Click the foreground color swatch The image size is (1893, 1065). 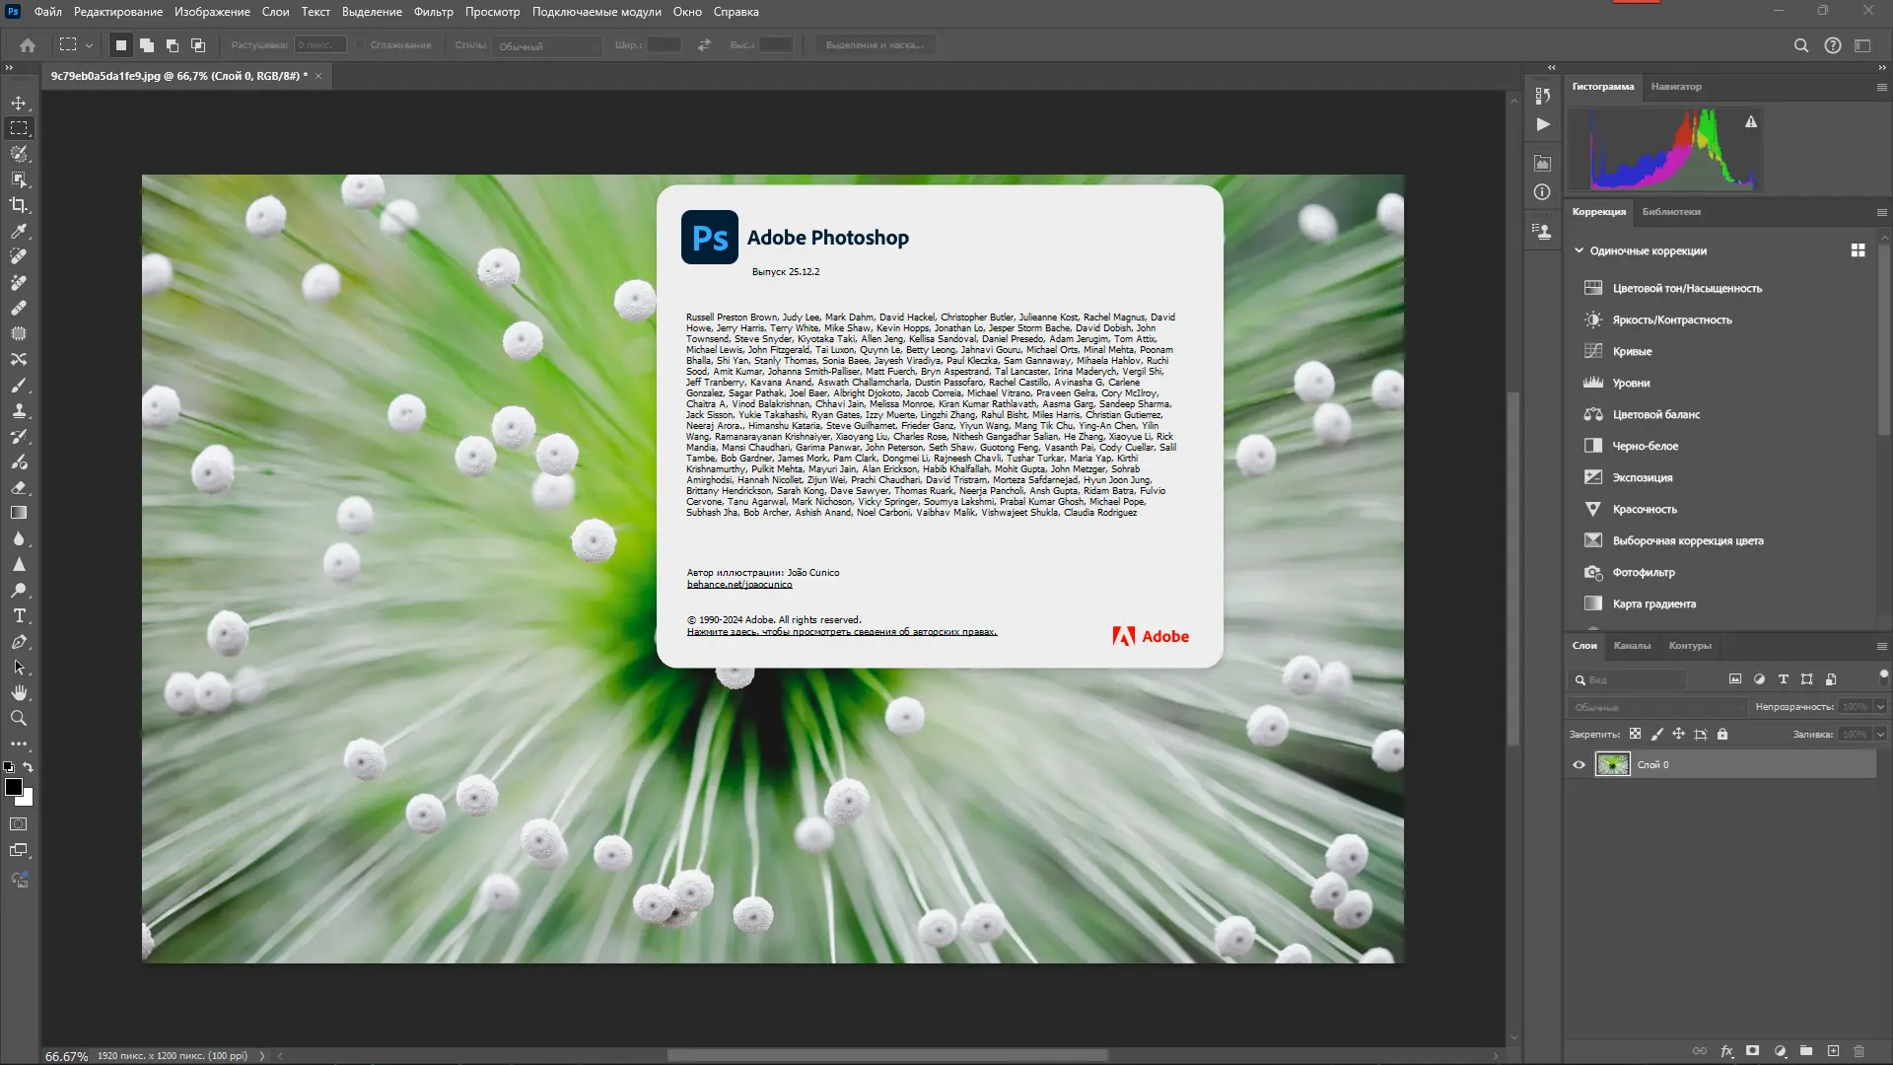[x=14, y=787]
